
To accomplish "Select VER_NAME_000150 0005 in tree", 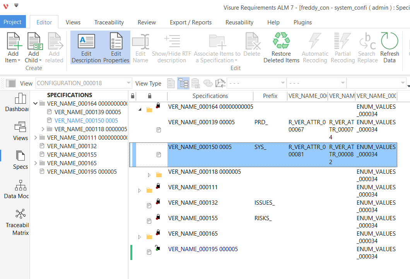I will point(86,121).
